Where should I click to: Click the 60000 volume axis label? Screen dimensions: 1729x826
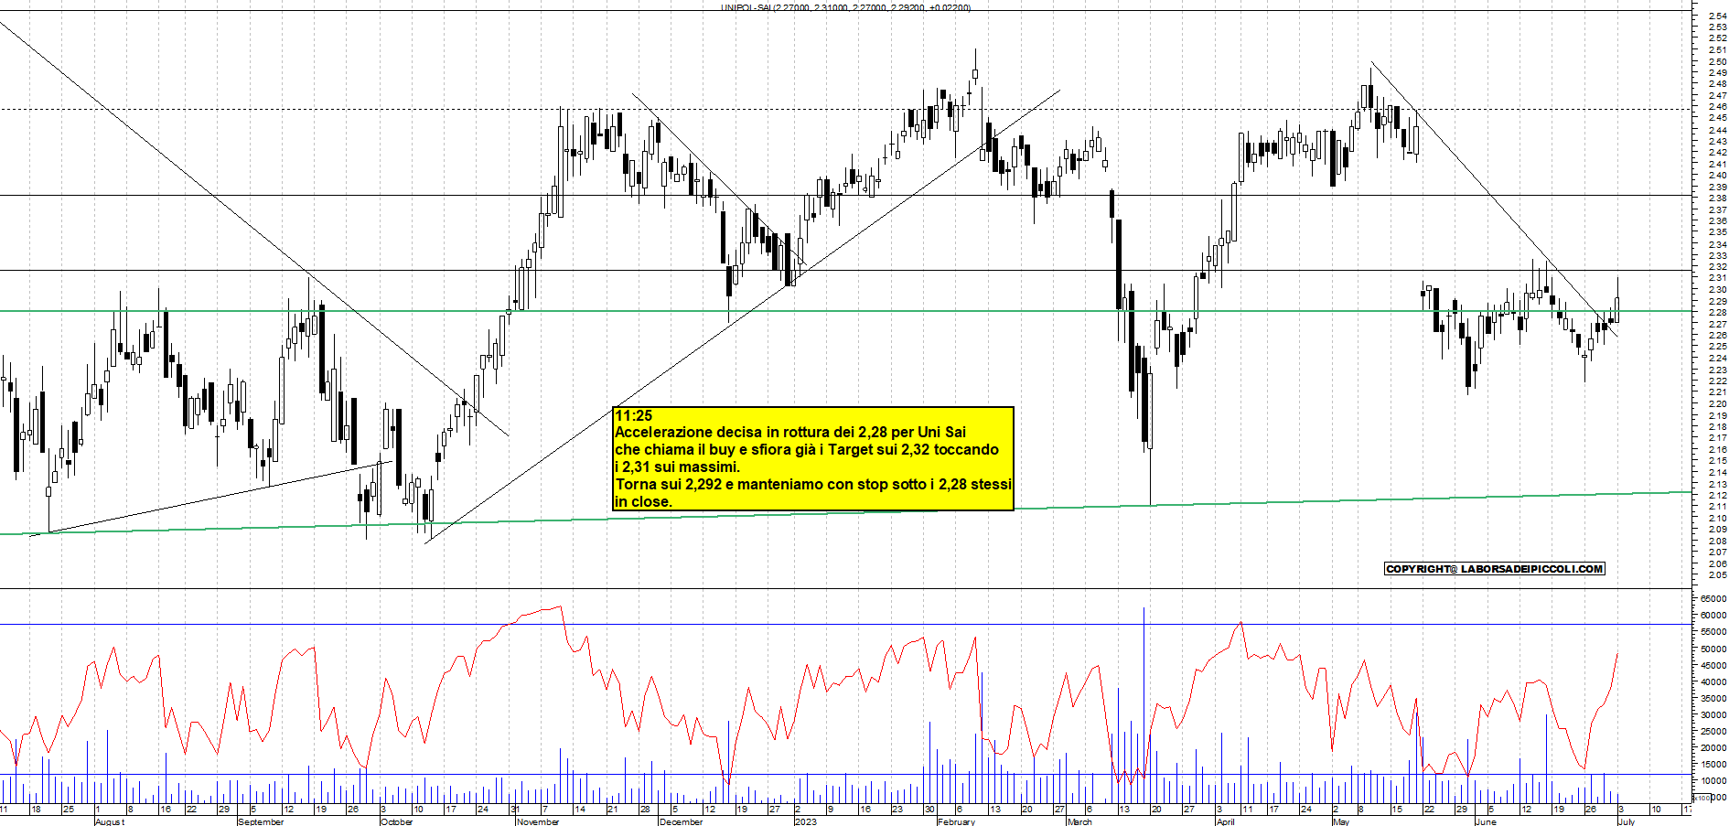pos(1713,615)
